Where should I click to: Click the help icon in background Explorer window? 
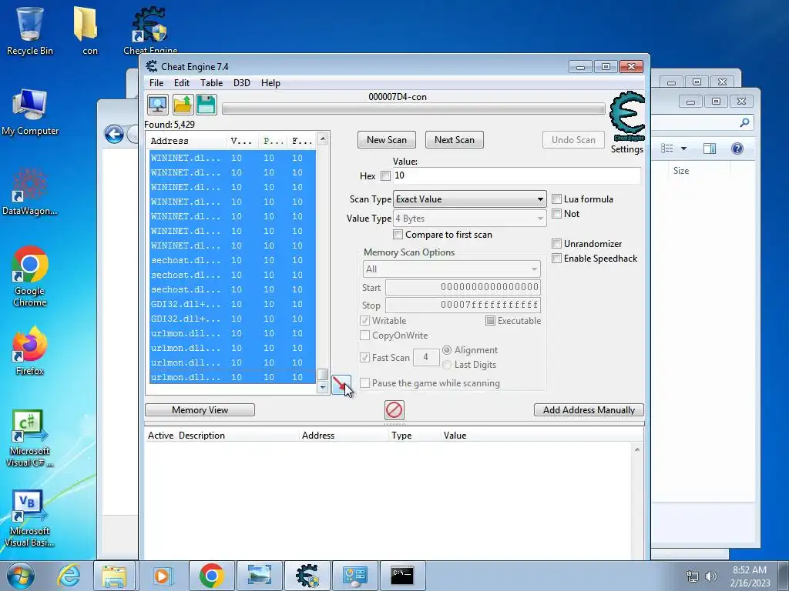click(737, 149)
